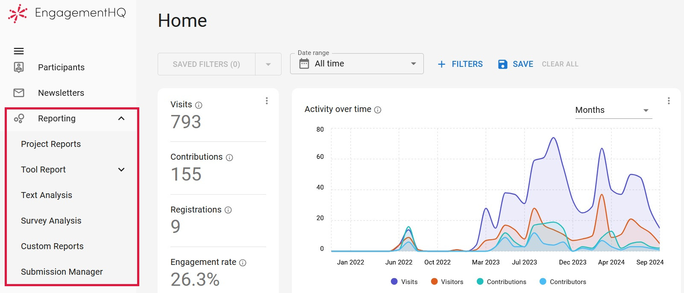
Task: Click the Engagement rate value 26.3%
Action: tap(195, 279)
